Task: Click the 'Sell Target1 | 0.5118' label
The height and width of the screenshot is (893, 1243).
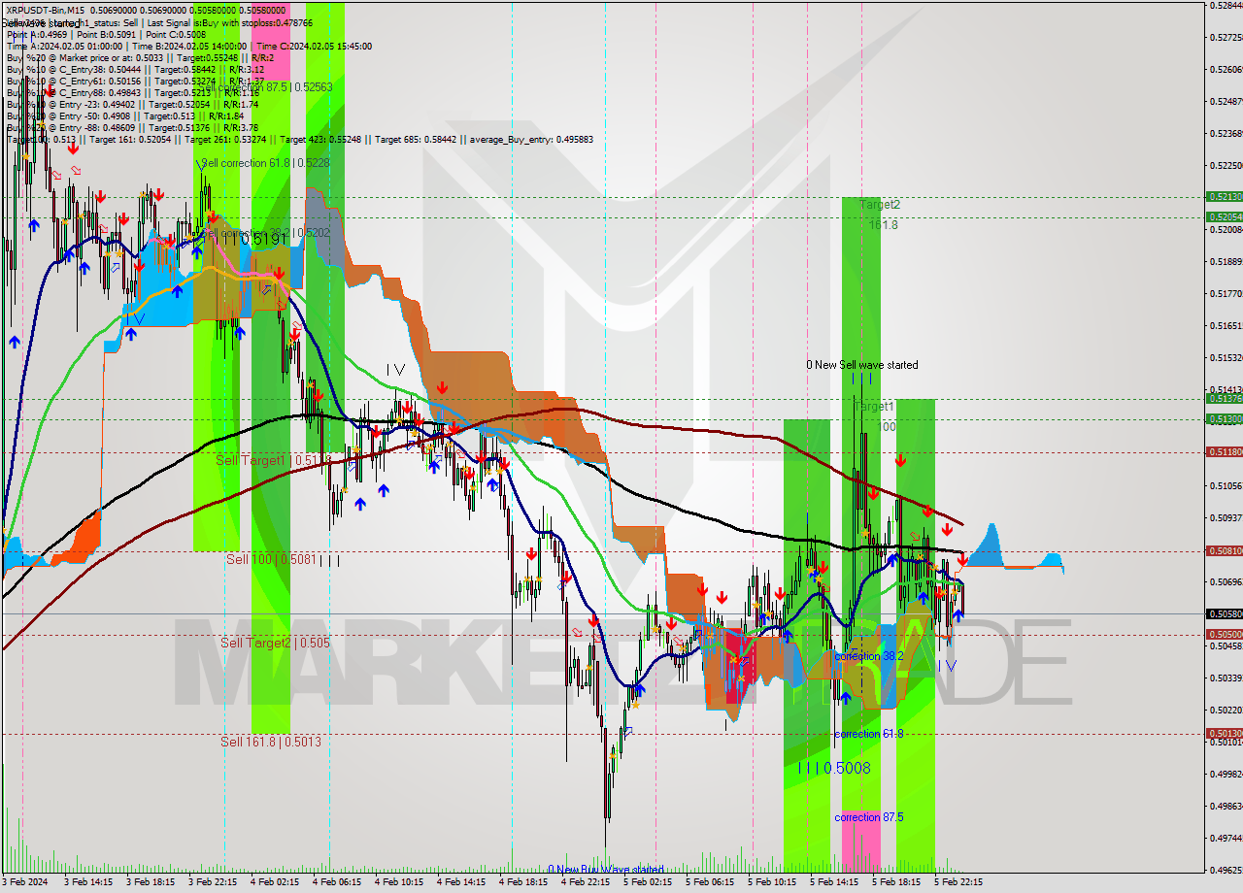Action: tap(274, 460)
